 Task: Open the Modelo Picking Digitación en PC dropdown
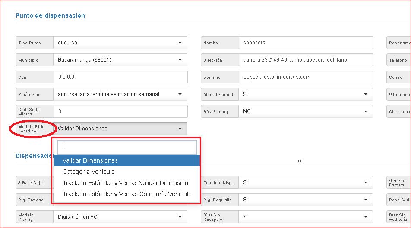(120, 217)
